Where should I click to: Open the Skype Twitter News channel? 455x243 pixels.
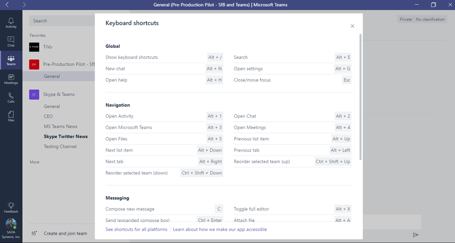pyautogui.click(x=66, y=137)
